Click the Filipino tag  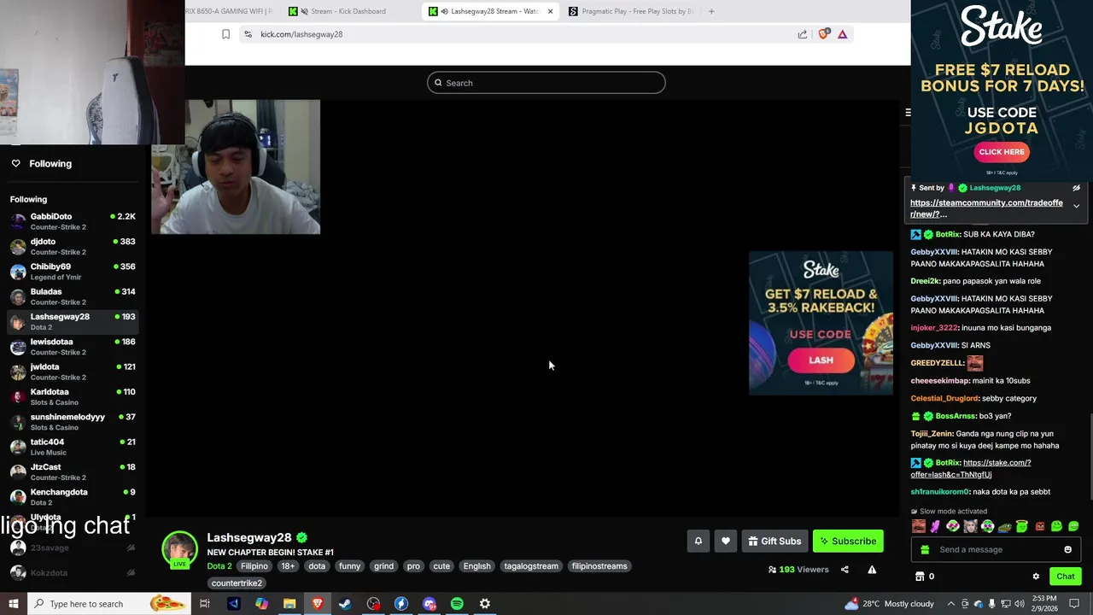[254, 566]
